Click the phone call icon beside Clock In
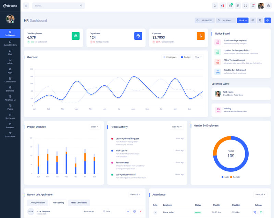 tap(260, 21)
